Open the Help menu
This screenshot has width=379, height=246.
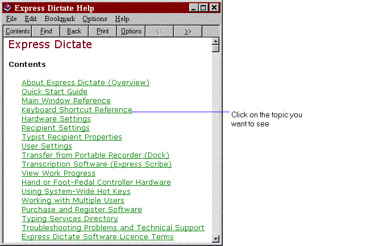(x=122, y=19)
